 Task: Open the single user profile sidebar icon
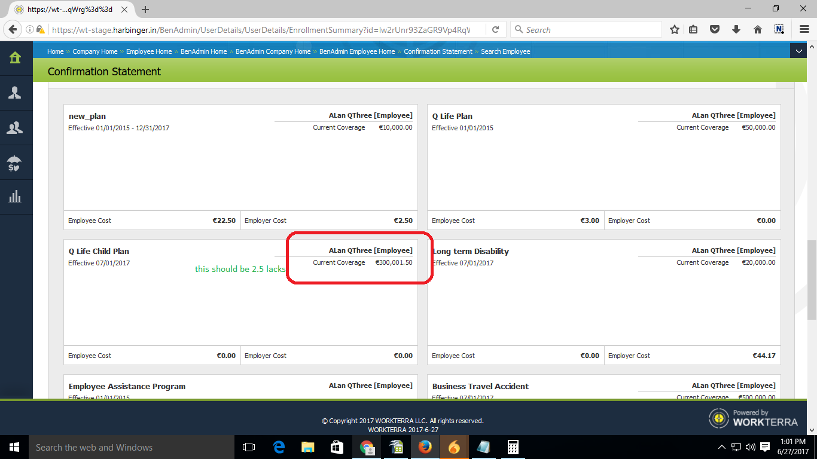click(x=15, y=93)
